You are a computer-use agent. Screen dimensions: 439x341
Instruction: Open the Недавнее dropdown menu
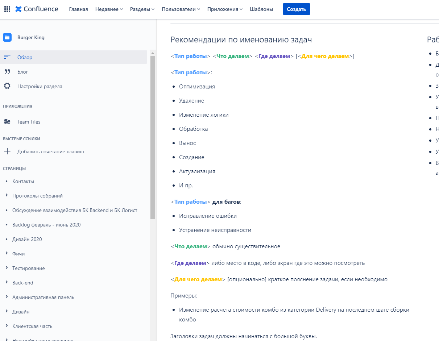click(109, 9)
